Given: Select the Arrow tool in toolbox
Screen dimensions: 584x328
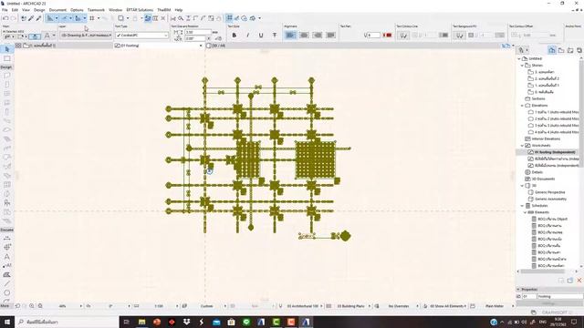Looking at the screenshot, I should 6,49.
